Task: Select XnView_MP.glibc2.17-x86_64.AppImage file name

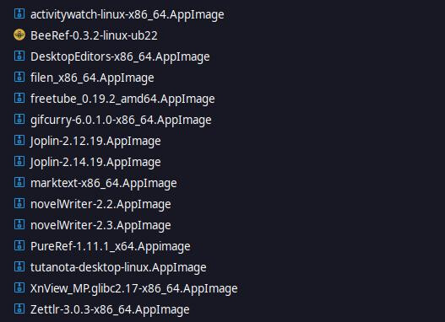Action: tap(134, 288)
